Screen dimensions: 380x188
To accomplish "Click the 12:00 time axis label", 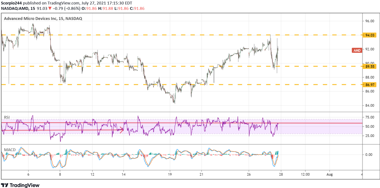I will (305, 174).
